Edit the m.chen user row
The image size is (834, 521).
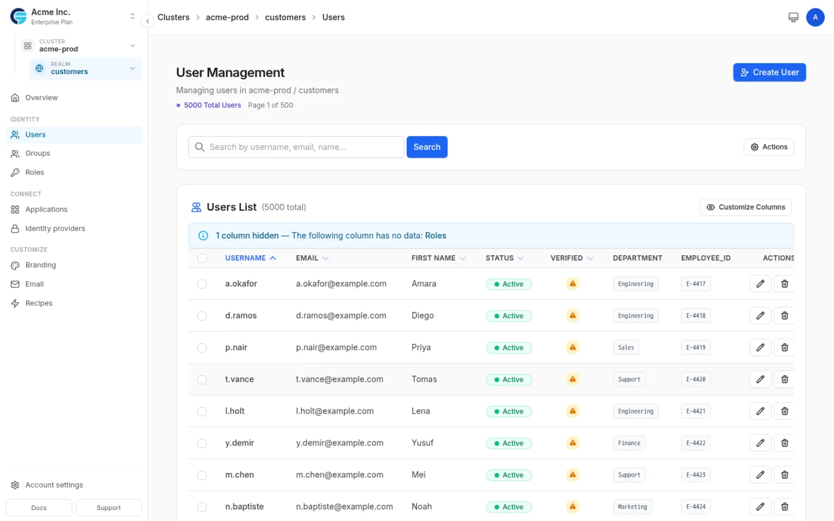[x=760, y=475]
